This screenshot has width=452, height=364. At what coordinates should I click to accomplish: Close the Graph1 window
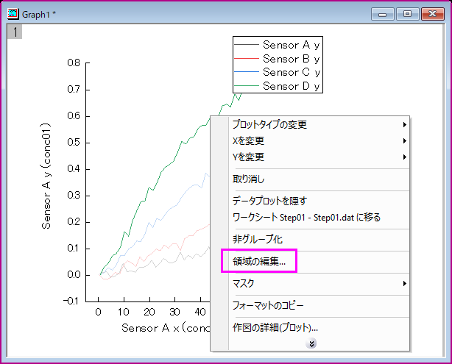tap(432, 14)
